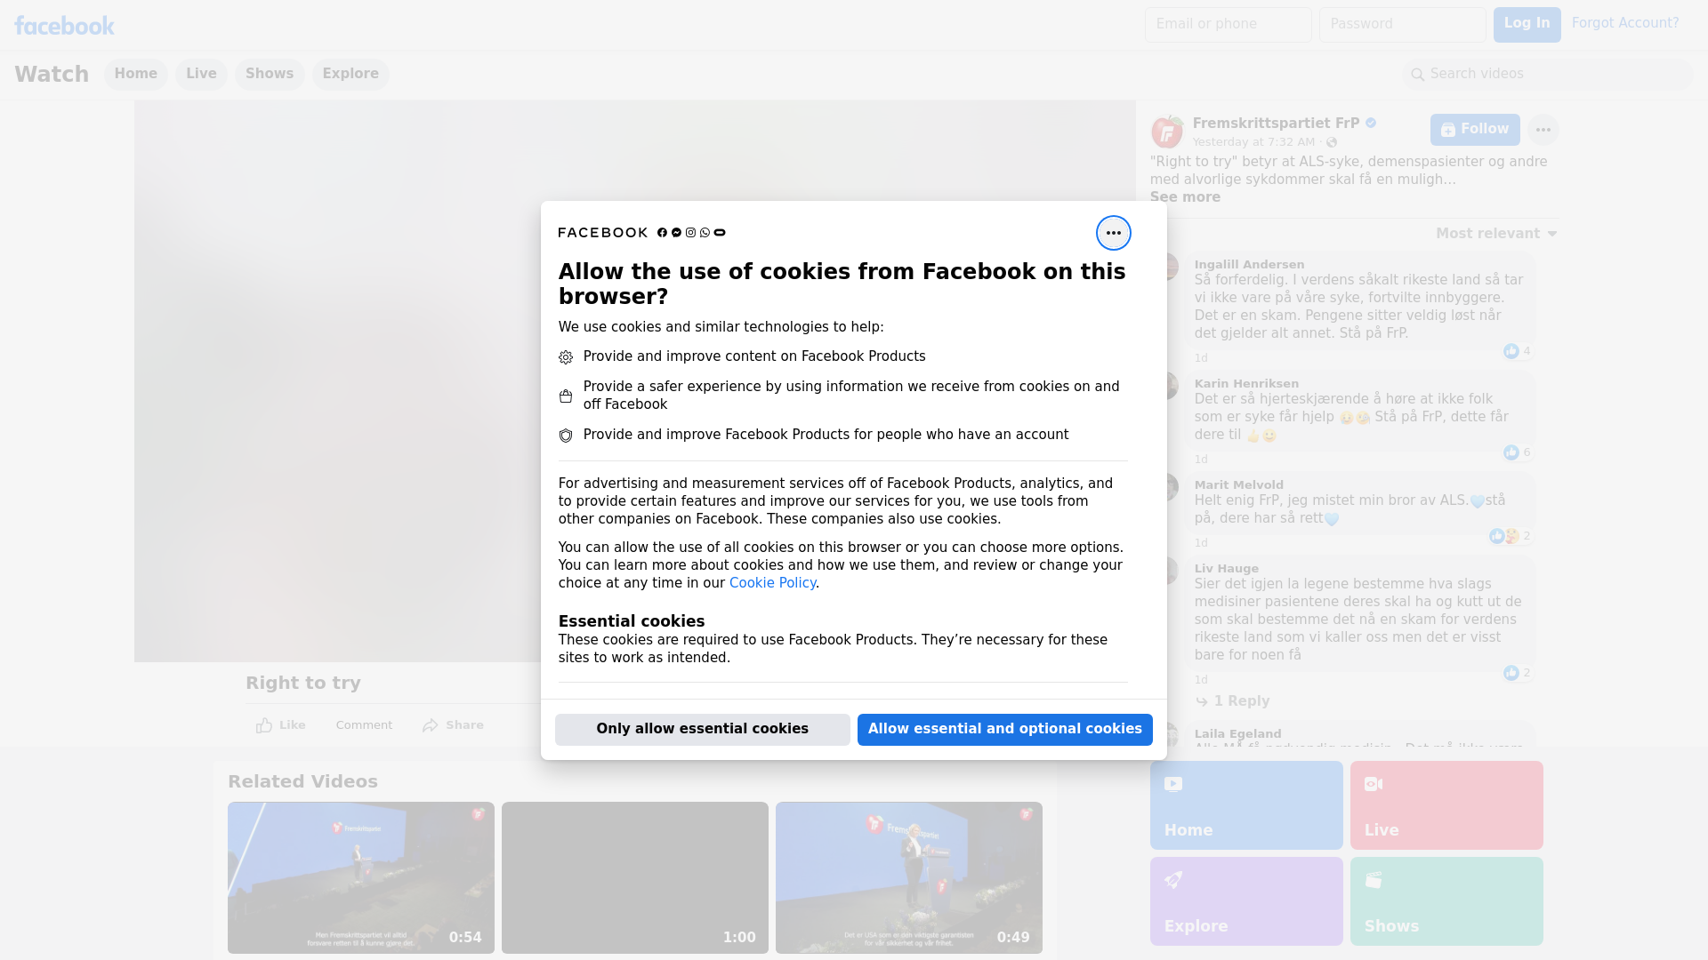
Task: Click the search magnifier icon
Action: point(1418,75)
